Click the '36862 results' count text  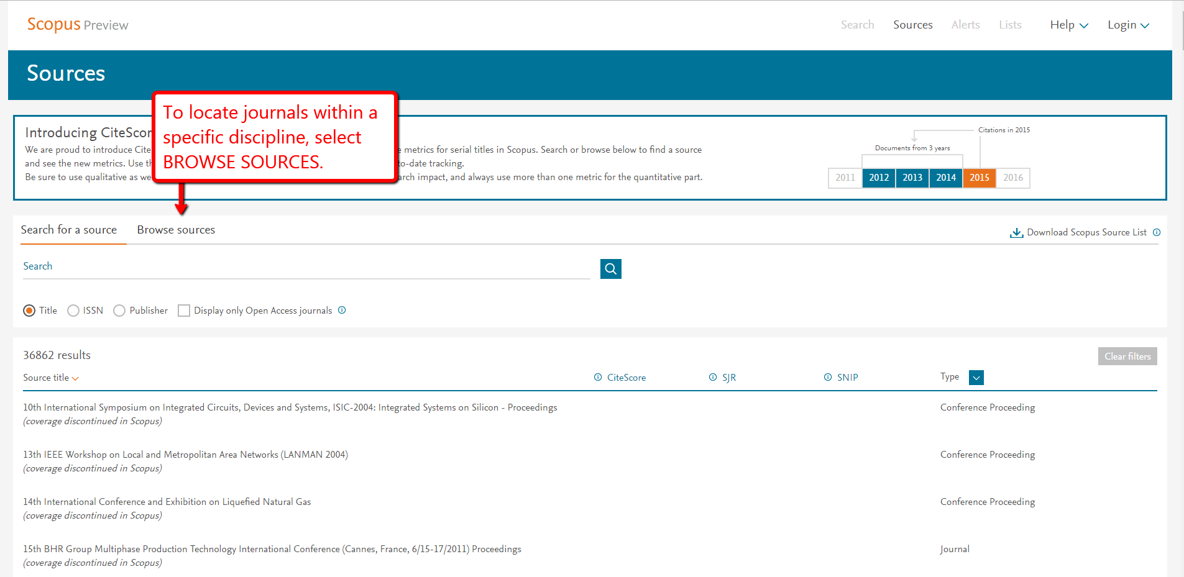(x=57, y=355)
